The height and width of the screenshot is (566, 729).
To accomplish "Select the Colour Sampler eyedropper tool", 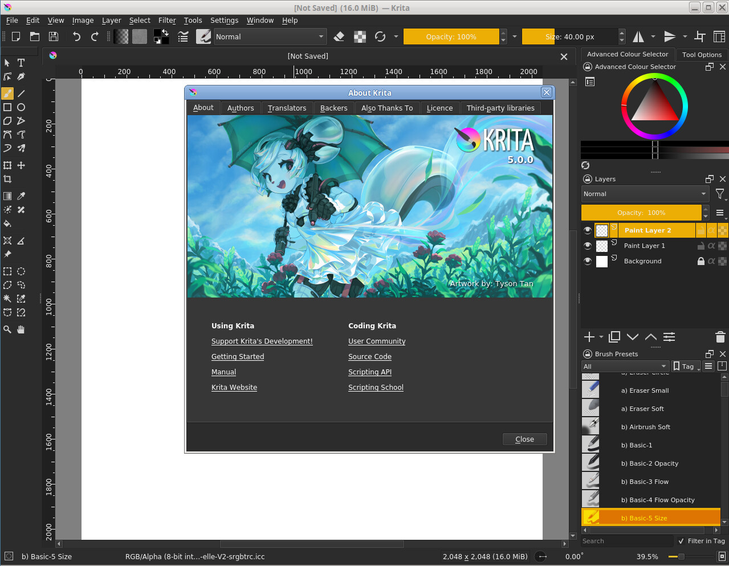I will [21, 196].
